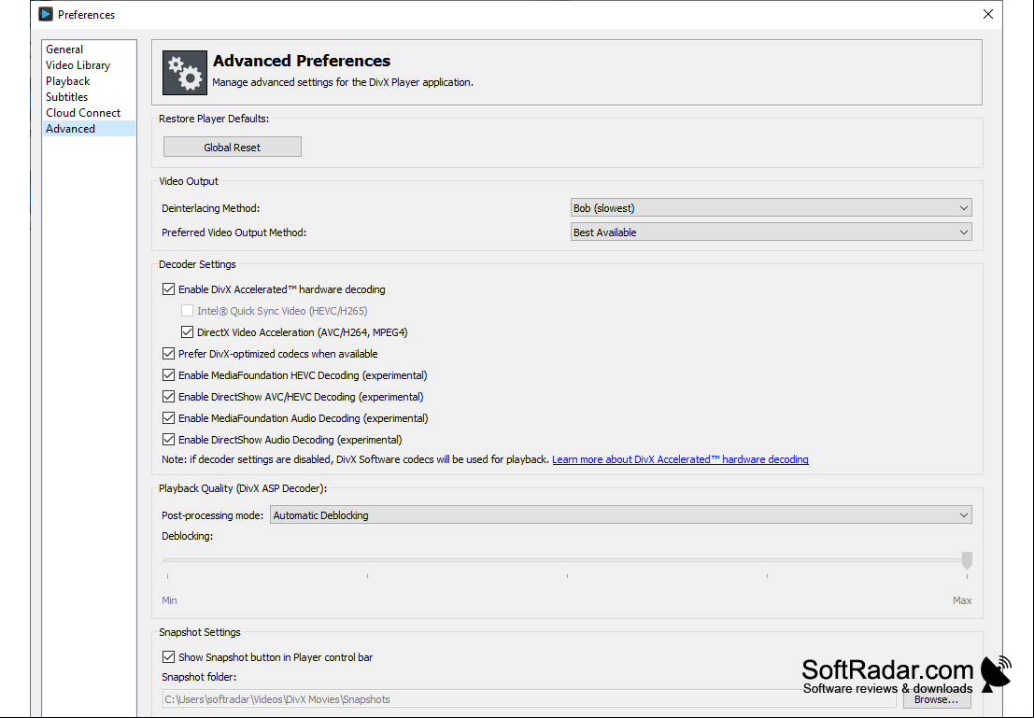Screen dimensions: 1034x718
Task: Click the Deinterlacing Method label
Action: [211, 208]
